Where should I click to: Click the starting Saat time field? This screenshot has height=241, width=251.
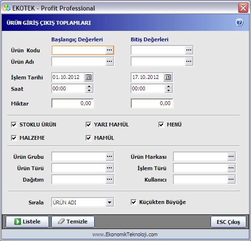click(x=68, y=88)
